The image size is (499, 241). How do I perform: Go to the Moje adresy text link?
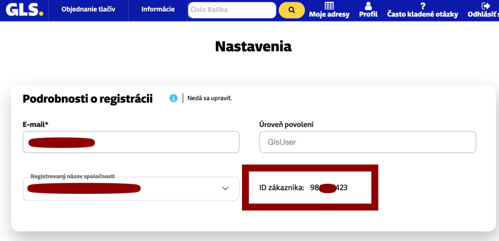point(329,15)
